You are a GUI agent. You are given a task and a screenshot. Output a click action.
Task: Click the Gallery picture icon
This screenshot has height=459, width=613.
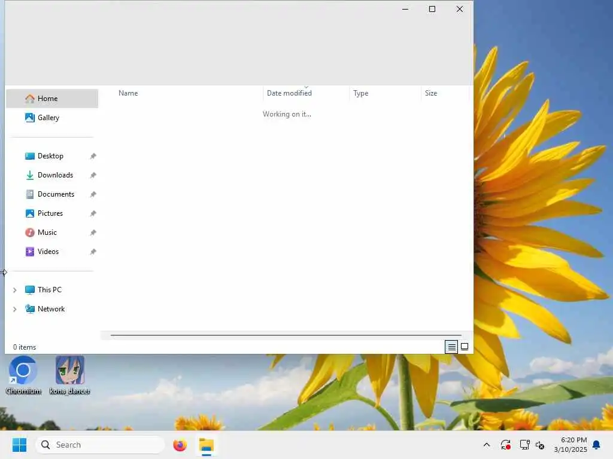[30, 118]
